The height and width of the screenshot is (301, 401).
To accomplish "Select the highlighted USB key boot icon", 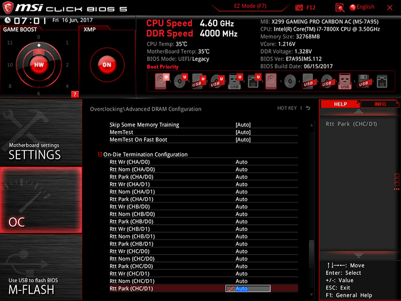I will (x=345, y=81).
